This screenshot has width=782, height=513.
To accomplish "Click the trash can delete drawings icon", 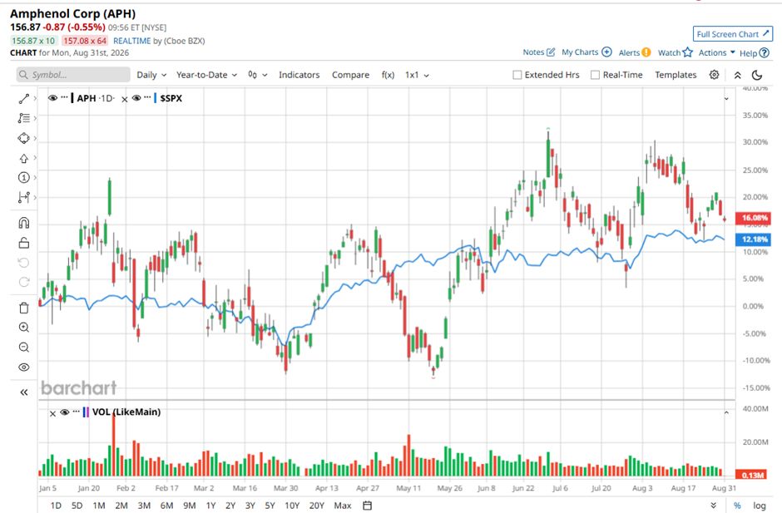I will pos(23,308).
